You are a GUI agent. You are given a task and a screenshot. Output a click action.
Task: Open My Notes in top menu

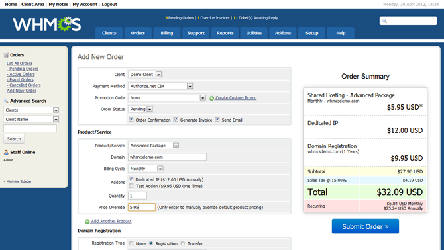[58, 4]
